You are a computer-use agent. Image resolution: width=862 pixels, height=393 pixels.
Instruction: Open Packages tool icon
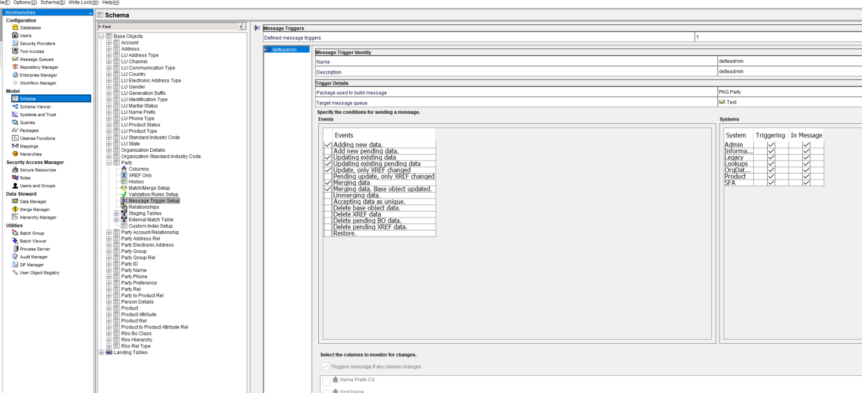click(x=15, y=130)
